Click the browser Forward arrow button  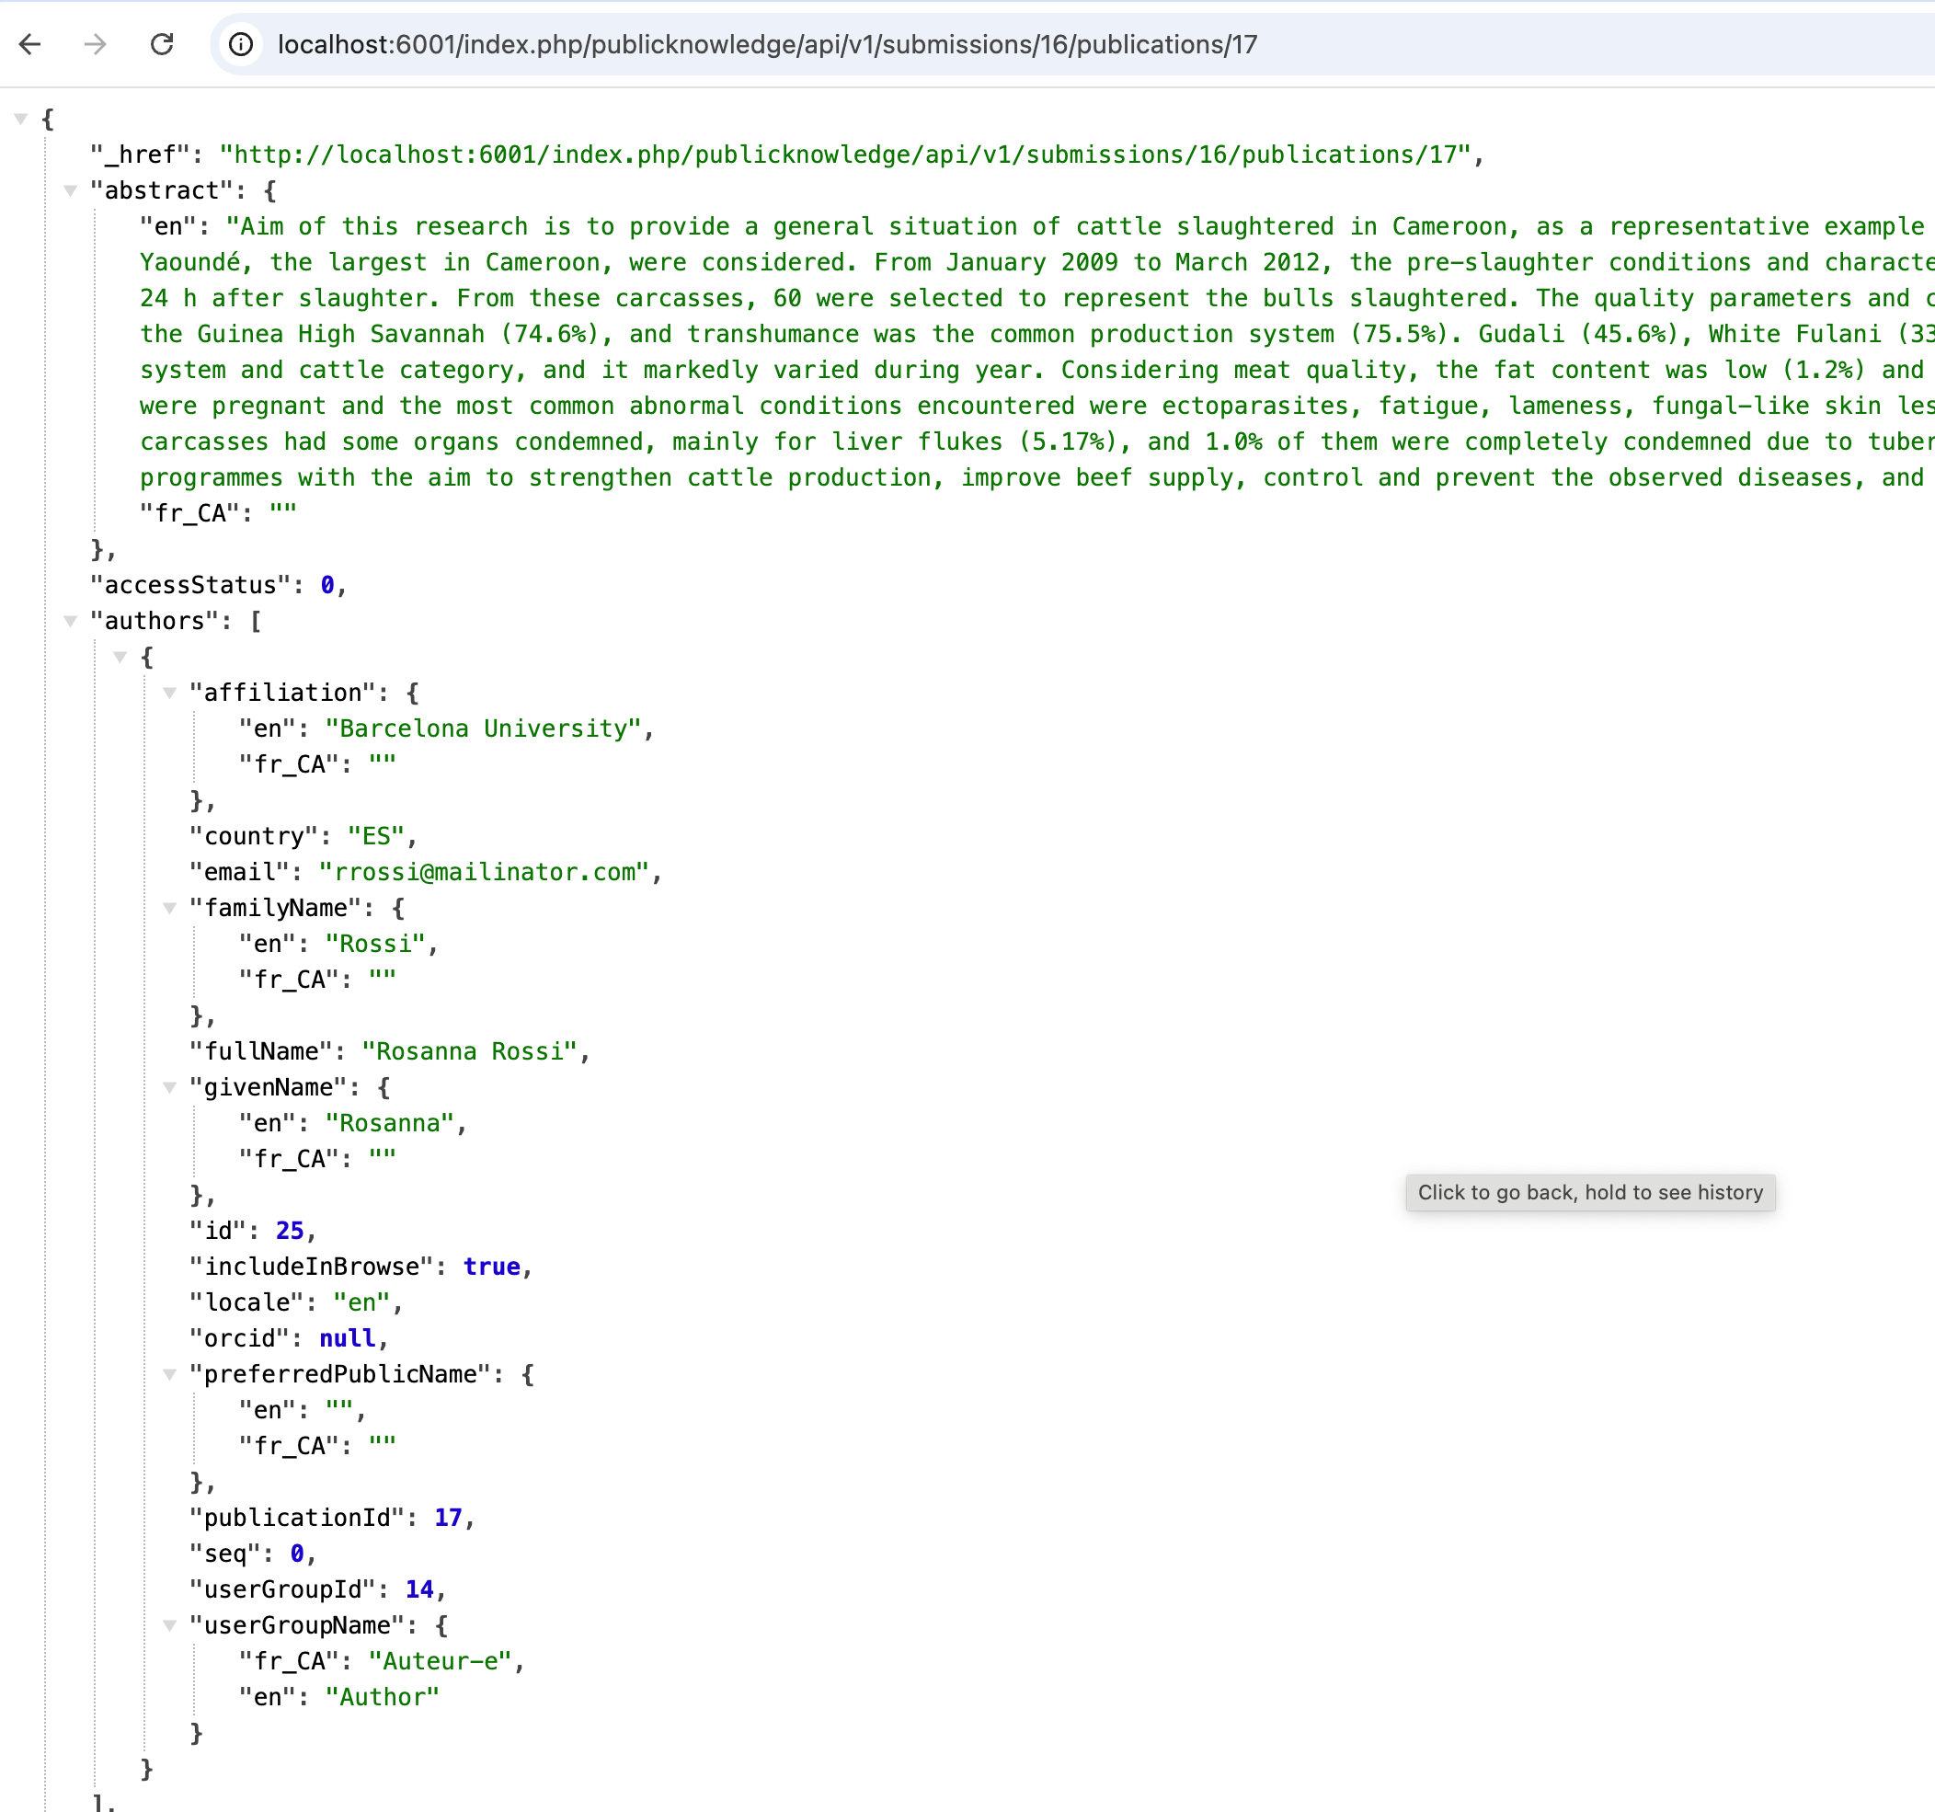(96, 45)
